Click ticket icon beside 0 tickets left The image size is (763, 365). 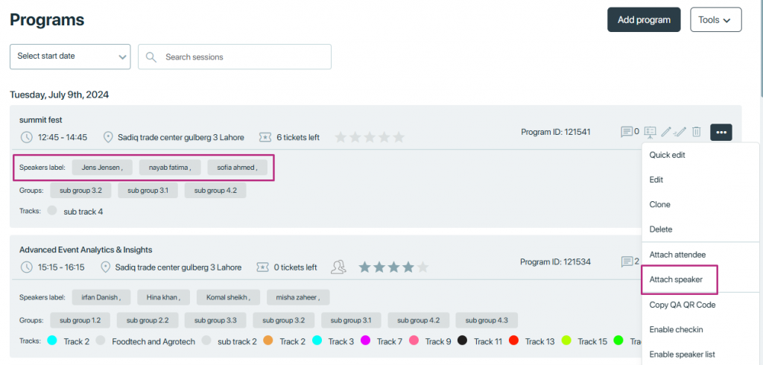262,267
